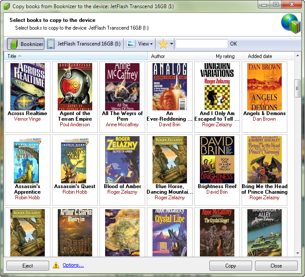Select All The Weyrs of Pern cover
The width and height of the screenshot is (305, 277).
[122, 86]
